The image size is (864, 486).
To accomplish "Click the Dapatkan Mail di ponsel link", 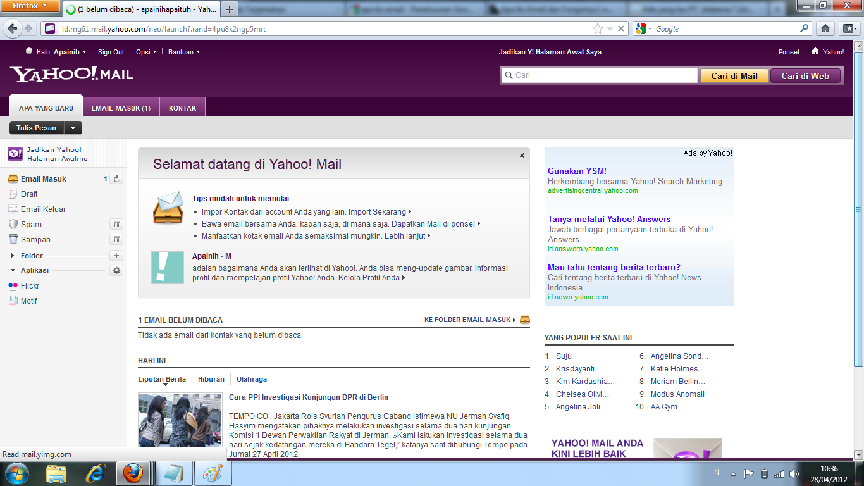I will coord(433,224).
